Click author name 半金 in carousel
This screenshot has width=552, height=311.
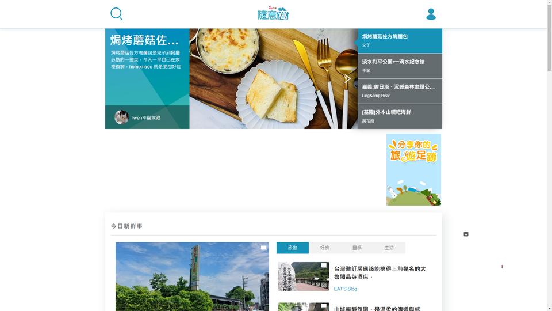click(366, 70)
